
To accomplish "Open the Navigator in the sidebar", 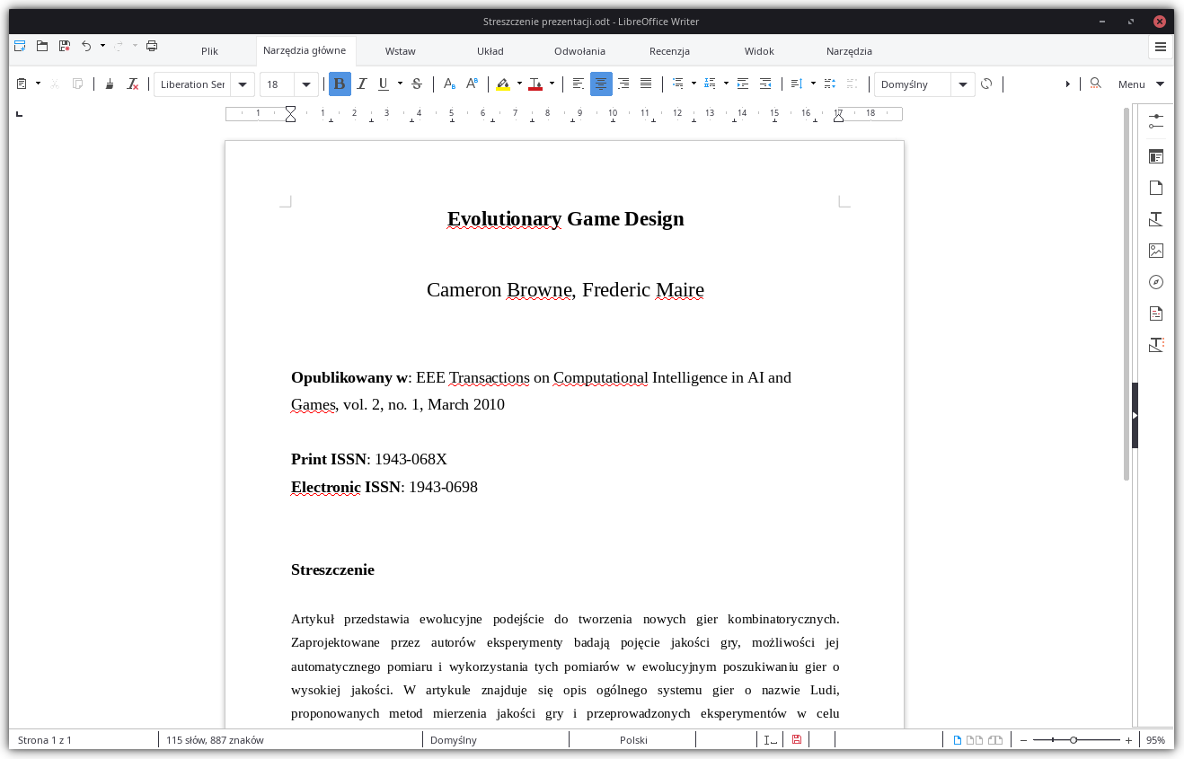I will click(1155, 281).
